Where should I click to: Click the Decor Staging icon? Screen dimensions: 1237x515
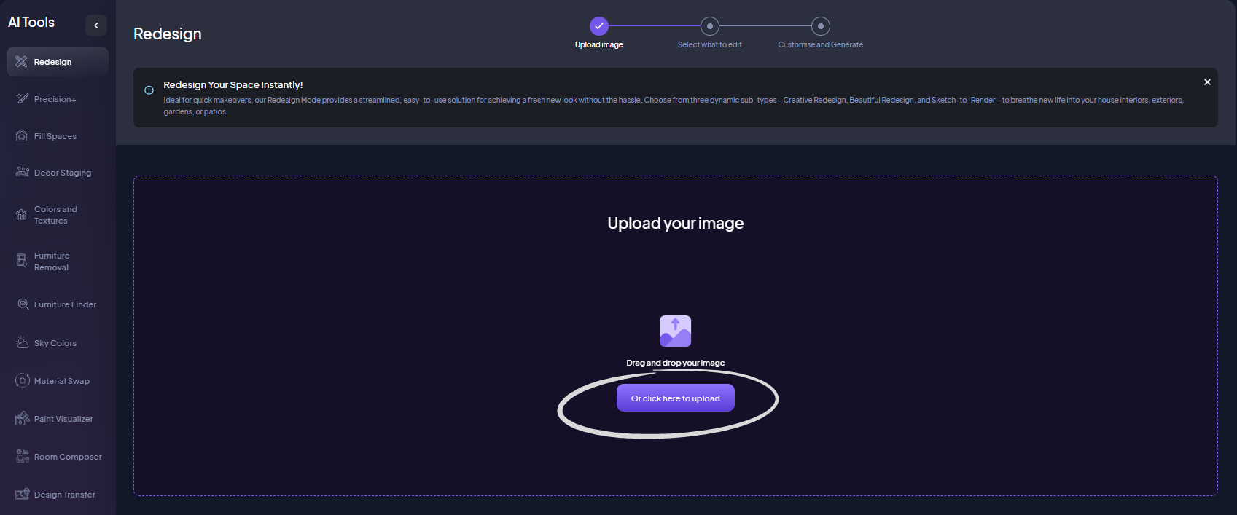pyautogui.click(x=22, y=173)
